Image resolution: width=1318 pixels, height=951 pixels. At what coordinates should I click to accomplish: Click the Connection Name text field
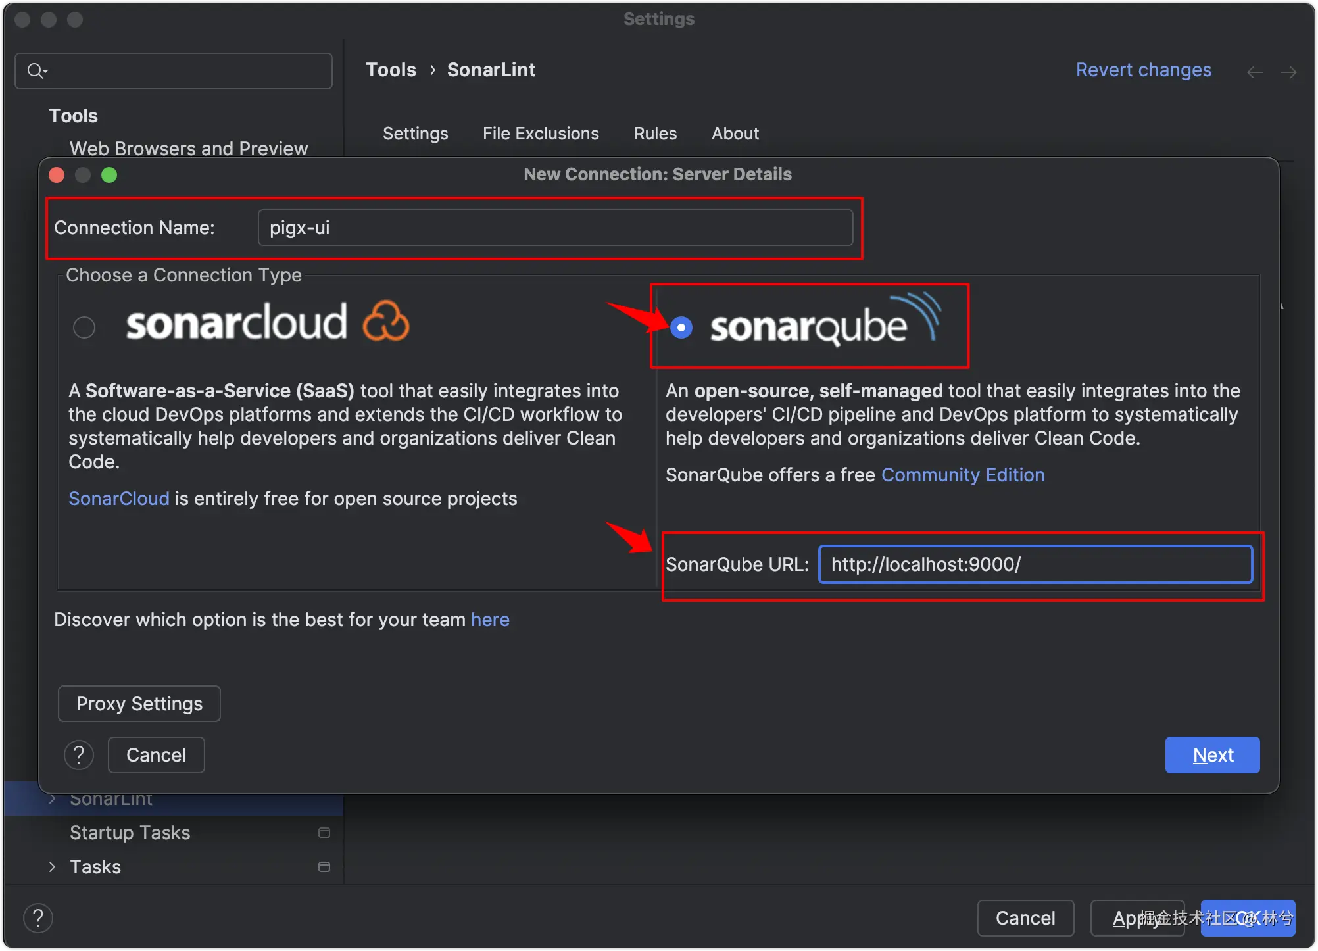(555, 228)
